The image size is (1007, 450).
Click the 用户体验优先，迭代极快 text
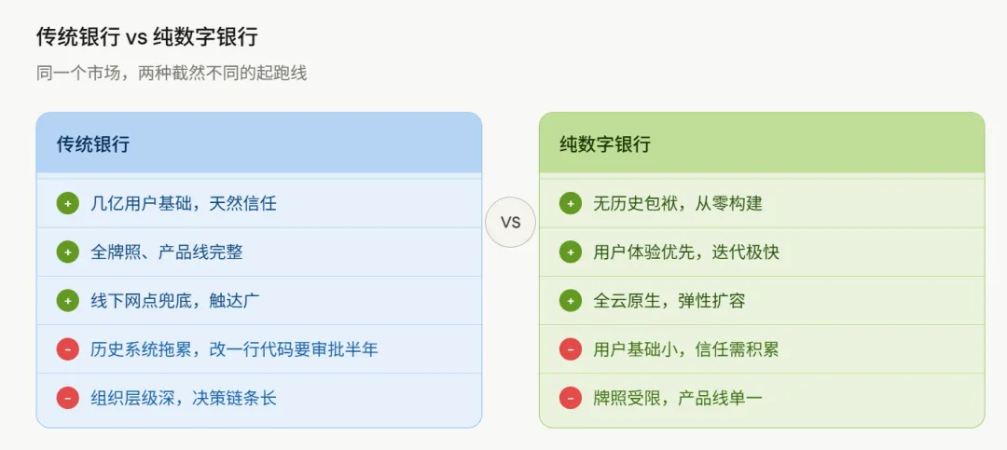tap(686, 252)
